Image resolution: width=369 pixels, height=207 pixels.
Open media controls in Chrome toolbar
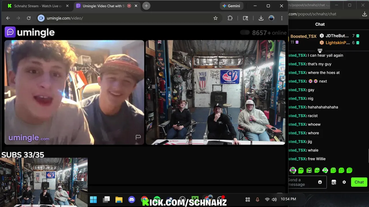245,18
